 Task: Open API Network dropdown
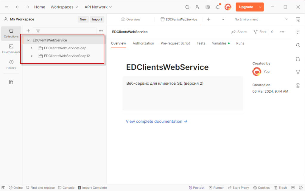coord(98,7)
